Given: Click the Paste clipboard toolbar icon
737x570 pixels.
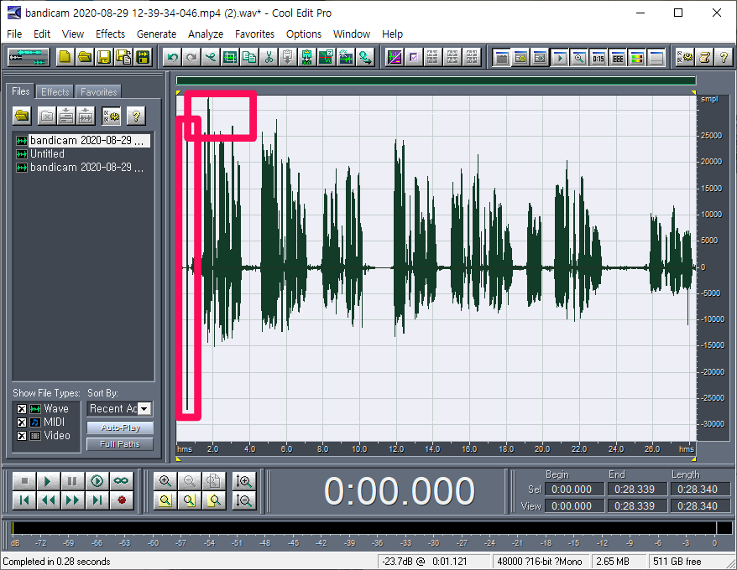Looking at the screenshot, I should click(288, 57).
